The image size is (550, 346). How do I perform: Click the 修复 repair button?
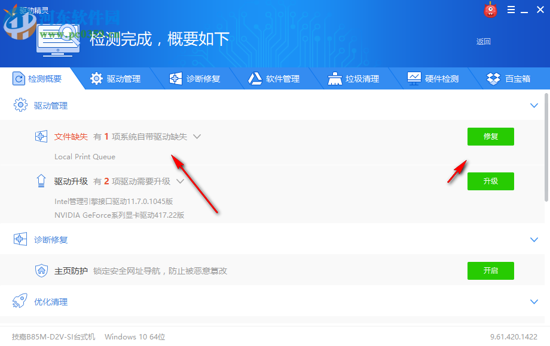pyautogui.click(x=490, y=136)
